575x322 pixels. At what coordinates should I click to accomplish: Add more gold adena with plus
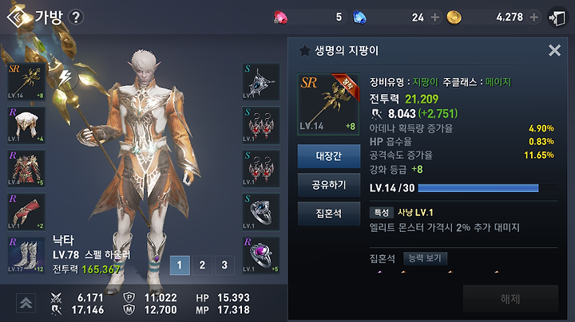[x=534, y=18]
